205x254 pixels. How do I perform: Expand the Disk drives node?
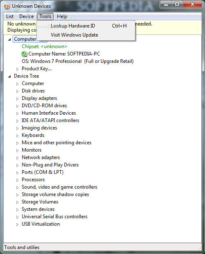pyautogui.click(x=18, y=91)
